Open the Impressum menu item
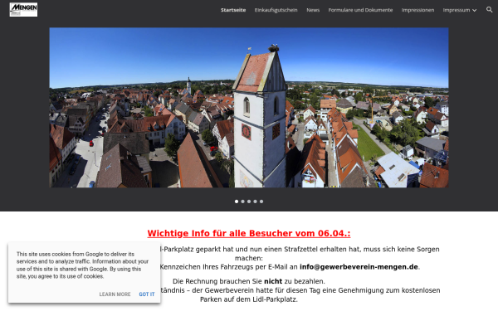This screenshot has height=311, width=498. 456,10
